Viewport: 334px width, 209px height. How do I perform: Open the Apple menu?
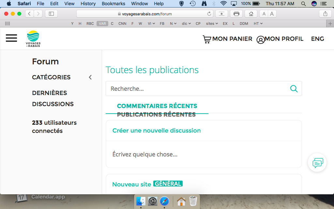point(9,4)
